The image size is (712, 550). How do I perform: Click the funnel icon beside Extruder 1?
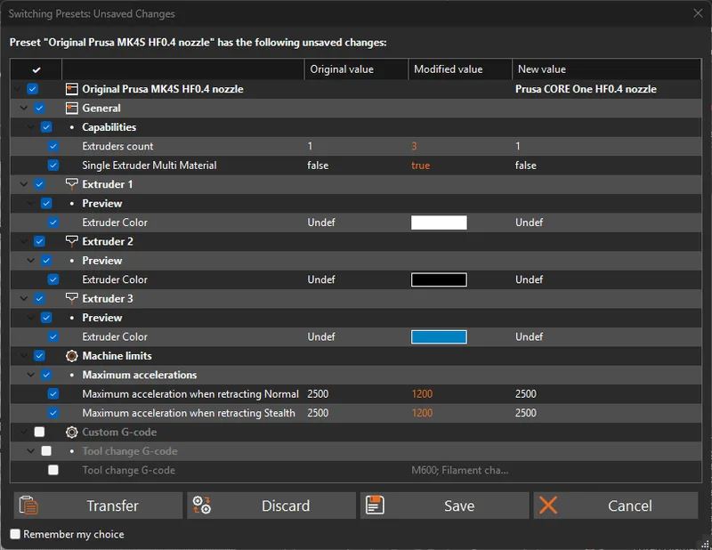(x=72, y=184)
